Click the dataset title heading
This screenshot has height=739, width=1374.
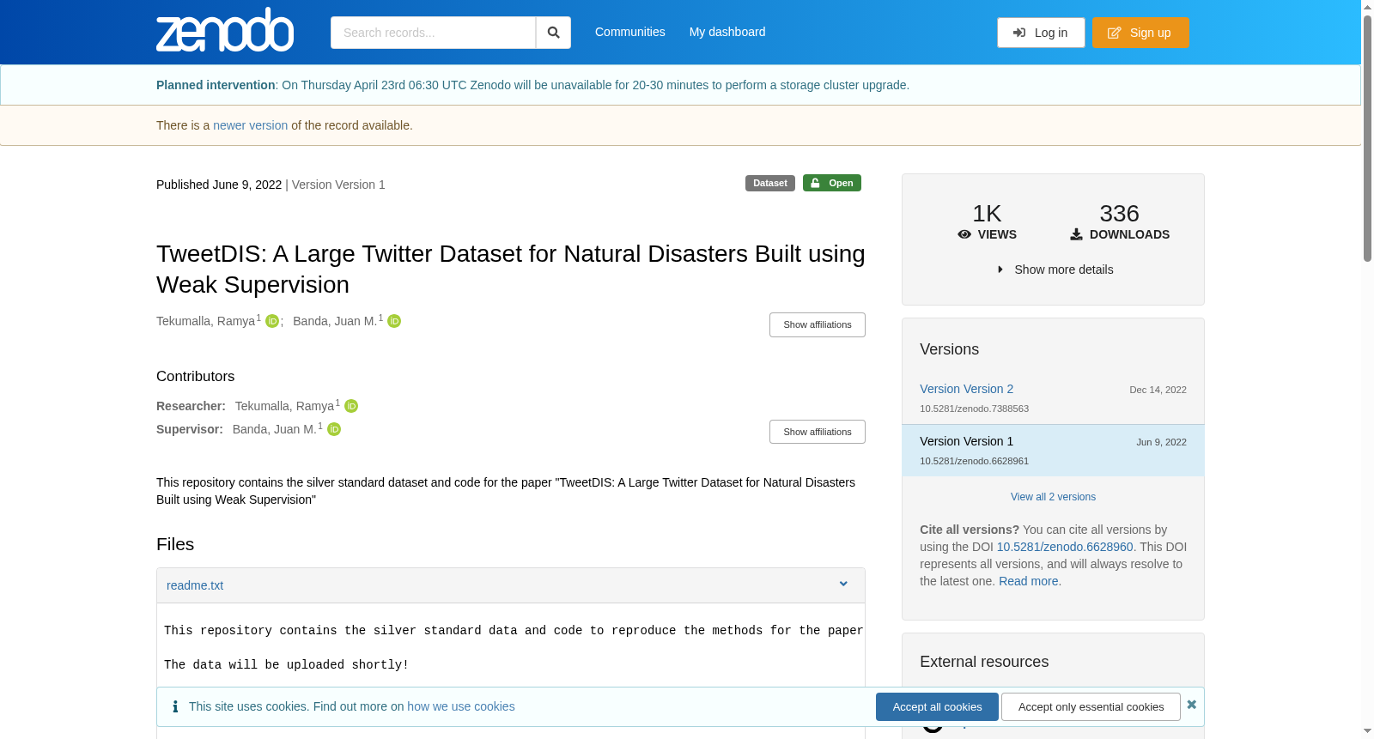pyautogui.click(x=511, y=269)
